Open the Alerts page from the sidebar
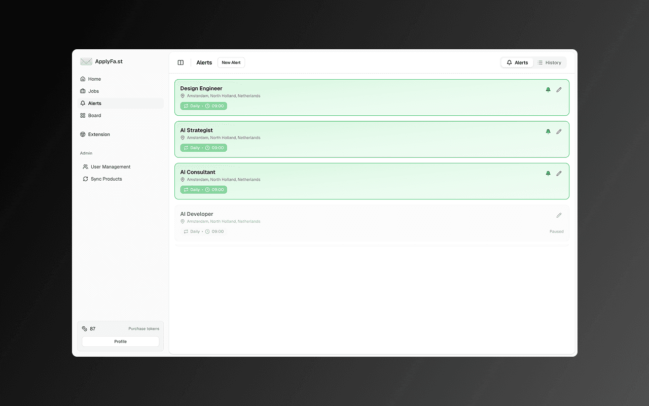The image size is (649, 406). (94, 103)
